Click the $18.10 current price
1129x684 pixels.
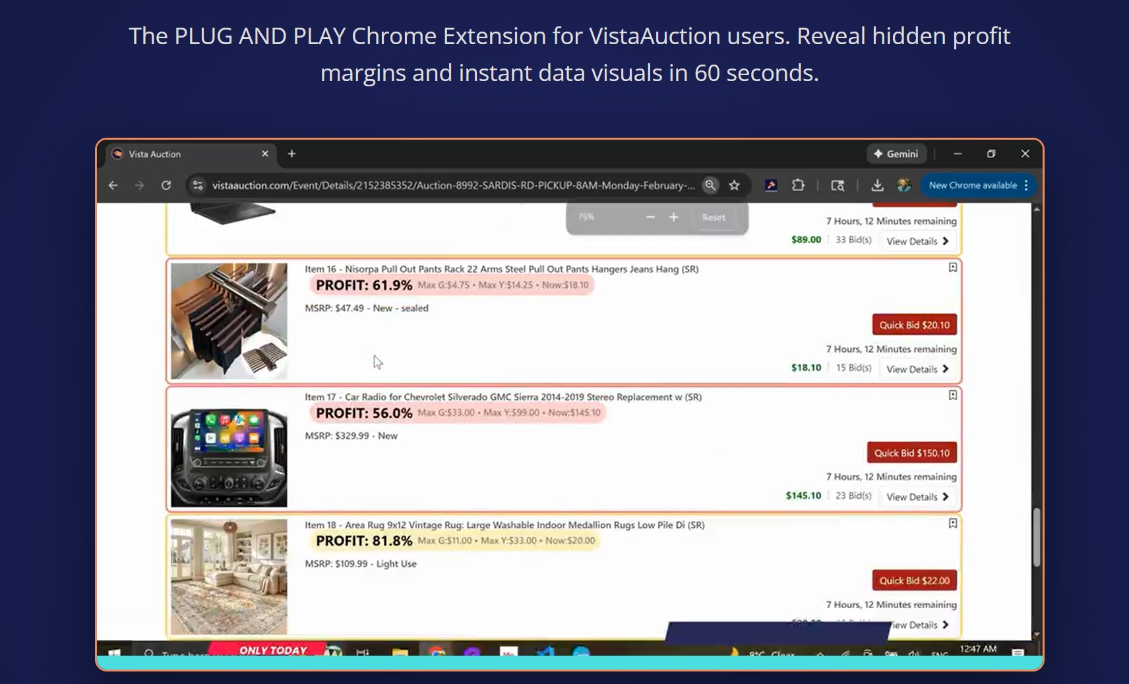[806, 368]
